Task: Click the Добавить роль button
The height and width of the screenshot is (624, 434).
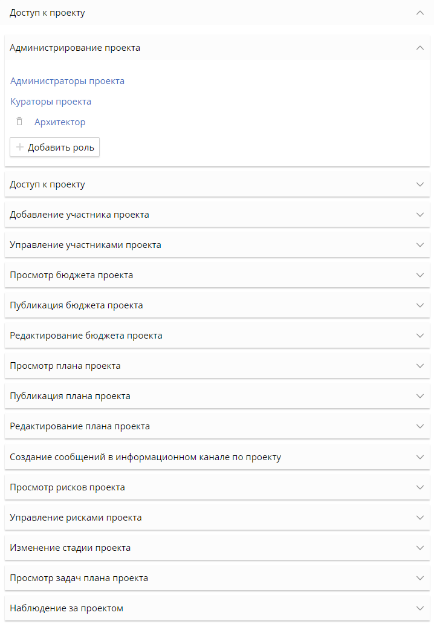Action: point(55,147)
